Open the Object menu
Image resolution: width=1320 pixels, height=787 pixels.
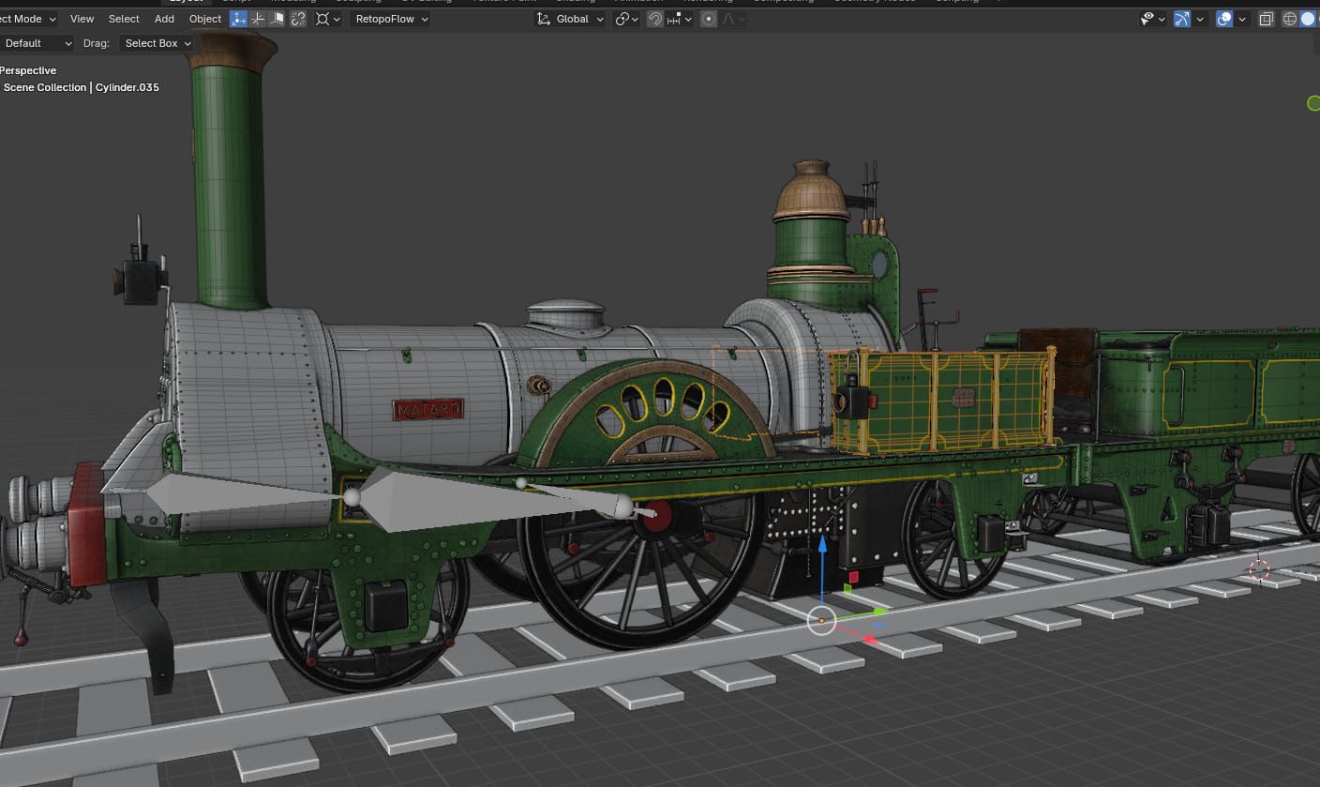(x=205, y=19)
